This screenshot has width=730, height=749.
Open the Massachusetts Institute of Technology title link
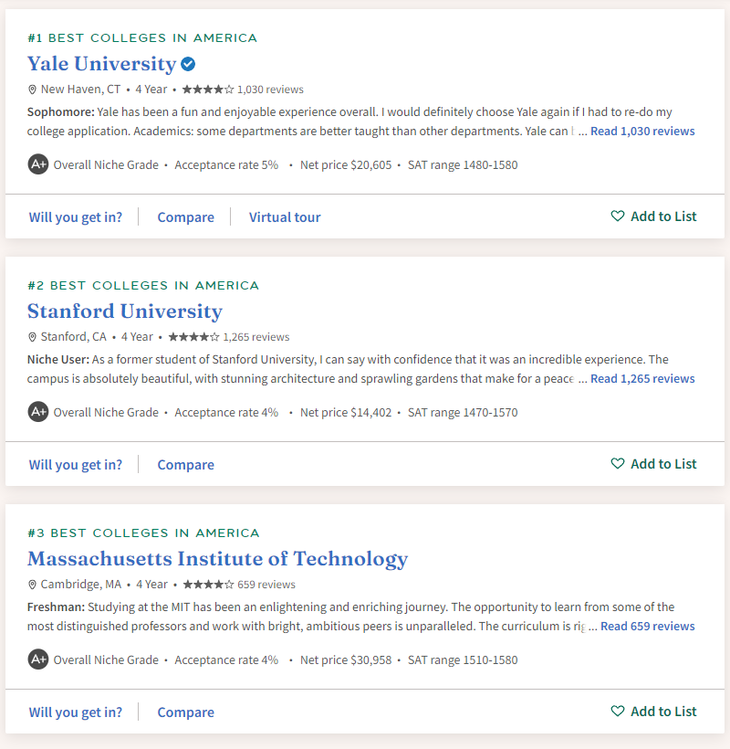tap(217, 559)
